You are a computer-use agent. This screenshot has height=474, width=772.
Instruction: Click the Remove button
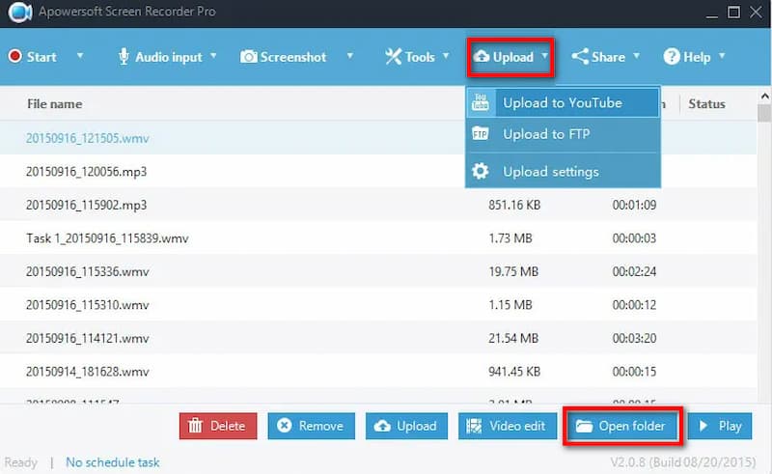(x=311, y=426)
